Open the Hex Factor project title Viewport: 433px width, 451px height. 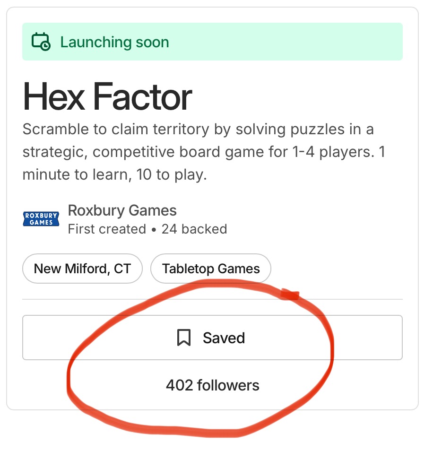coord(107,96)
